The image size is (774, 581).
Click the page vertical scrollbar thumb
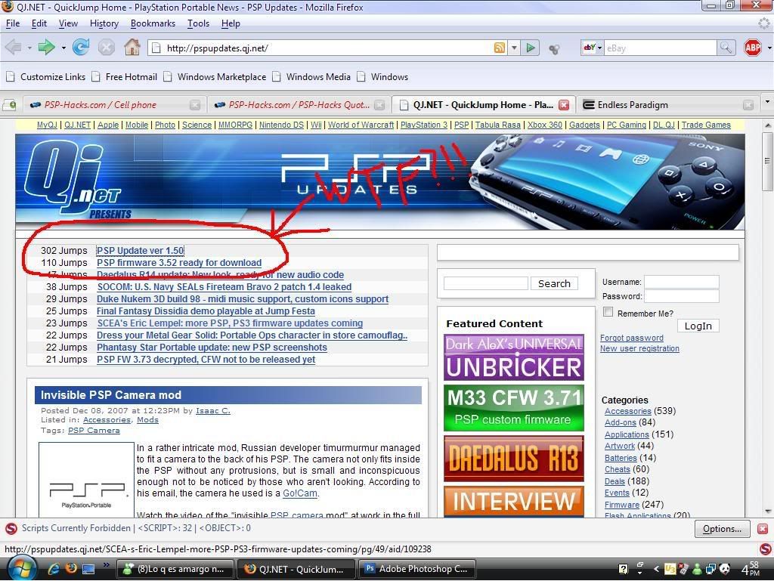(x=767, y=161)
